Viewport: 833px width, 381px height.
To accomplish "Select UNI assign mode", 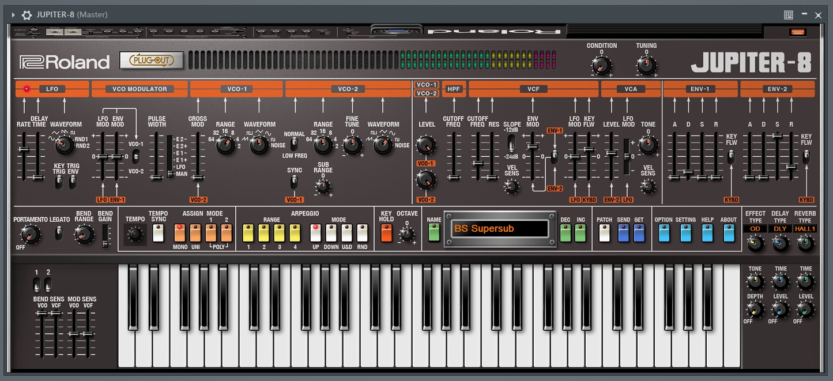I will [x=195, y=233].
